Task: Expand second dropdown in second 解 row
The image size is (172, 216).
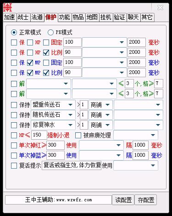Action: point(94,94)
